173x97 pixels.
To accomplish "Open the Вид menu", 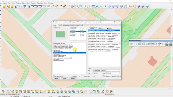I will coord(9,3).
